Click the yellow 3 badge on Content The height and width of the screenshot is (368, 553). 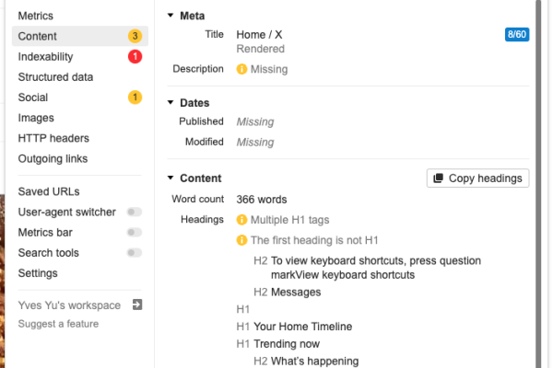(x=135, y=36)
